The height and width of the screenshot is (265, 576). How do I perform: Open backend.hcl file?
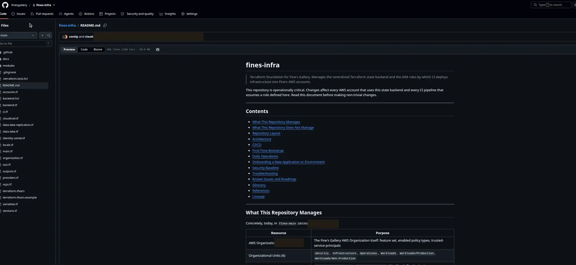click(11, 99)
